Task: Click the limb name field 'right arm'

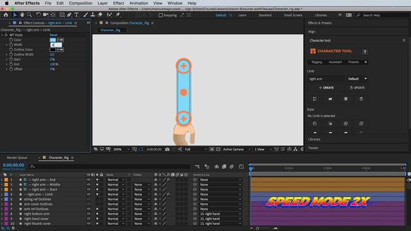Action: (326, 79)
